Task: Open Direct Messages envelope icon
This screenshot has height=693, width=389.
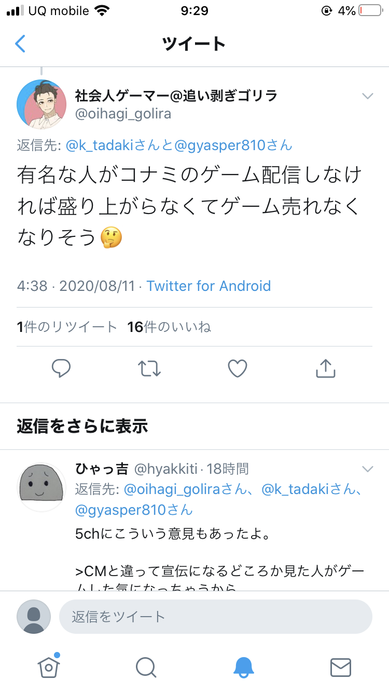Action: click(341, 668)
